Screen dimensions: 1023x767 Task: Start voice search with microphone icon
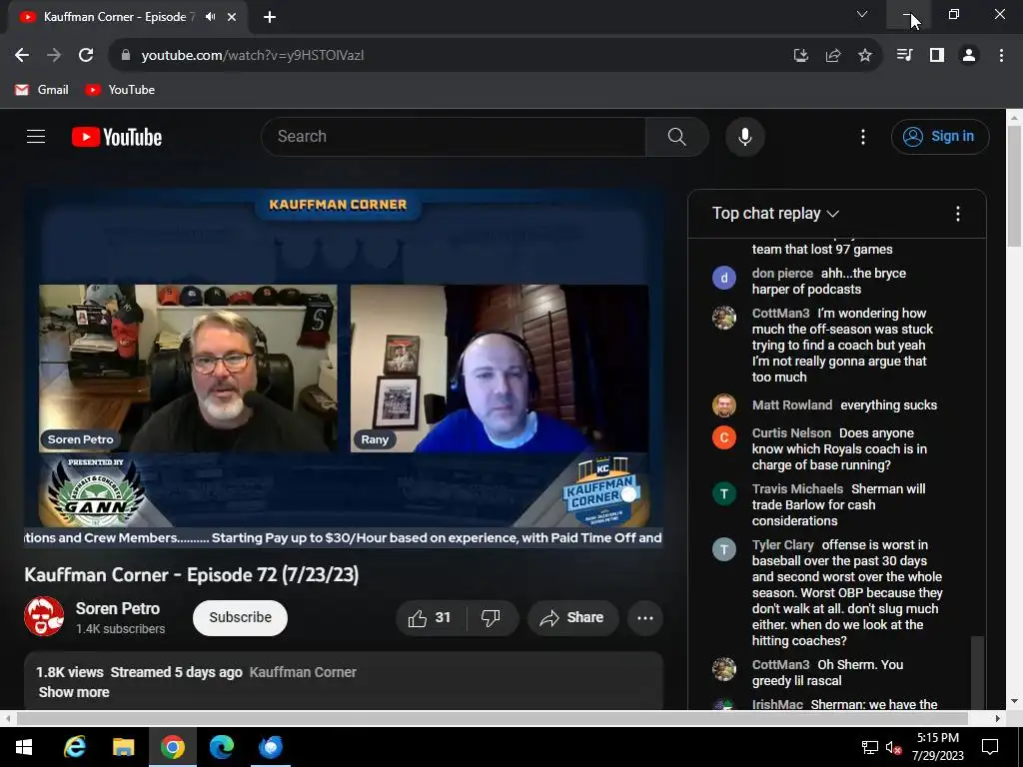pos(745,136)
